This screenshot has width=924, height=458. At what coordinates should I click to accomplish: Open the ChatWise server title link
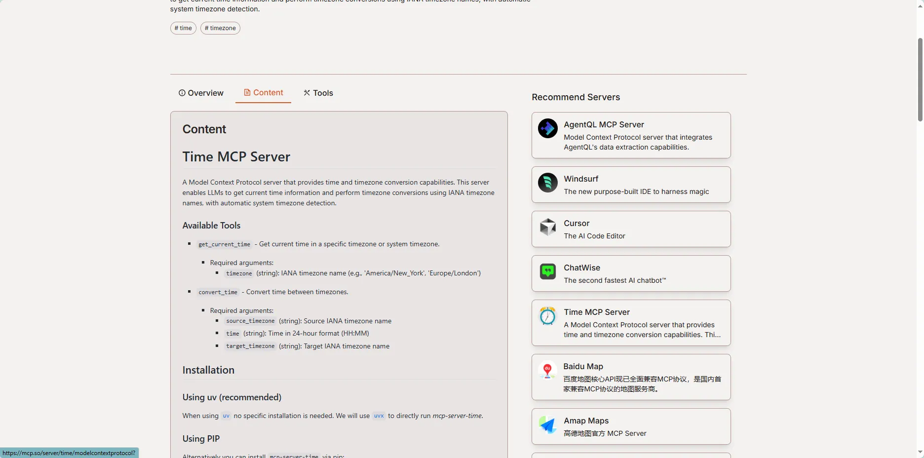pos(582,267)
